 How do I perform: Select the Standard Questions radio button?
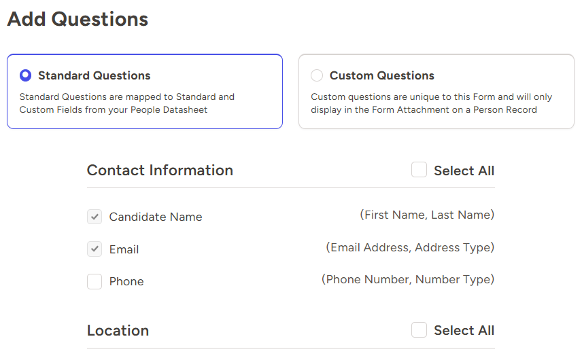pyautogui.click(x=26, y=75)
